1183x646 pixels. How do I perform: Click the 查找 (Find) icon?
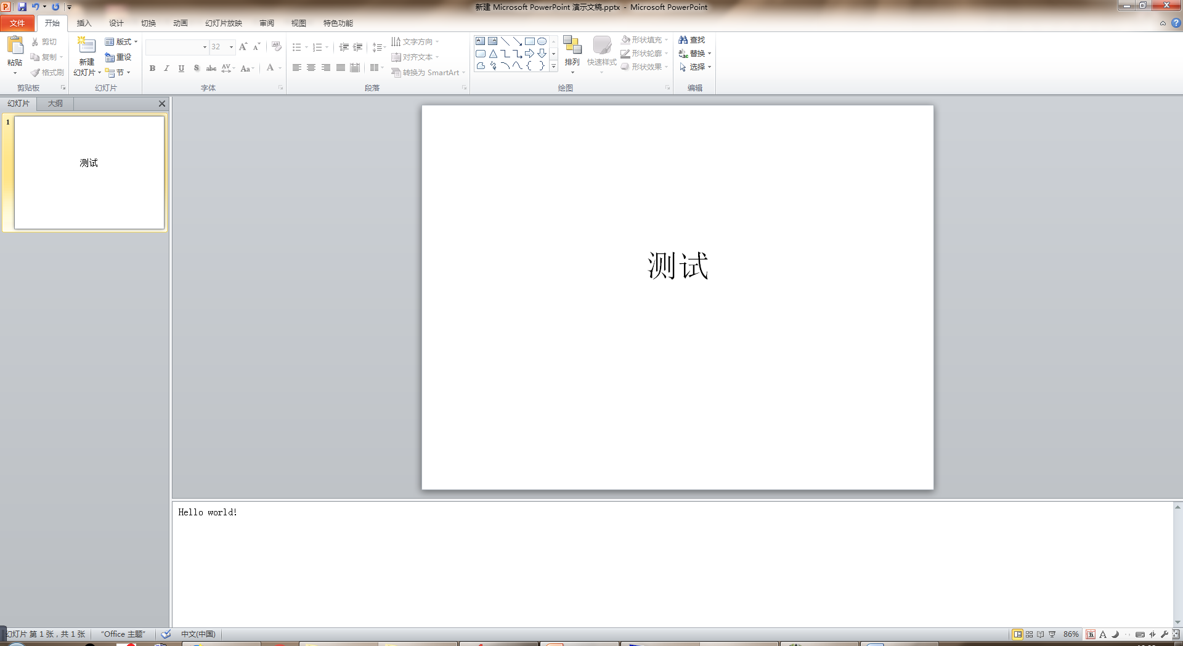tap(694, 39)
